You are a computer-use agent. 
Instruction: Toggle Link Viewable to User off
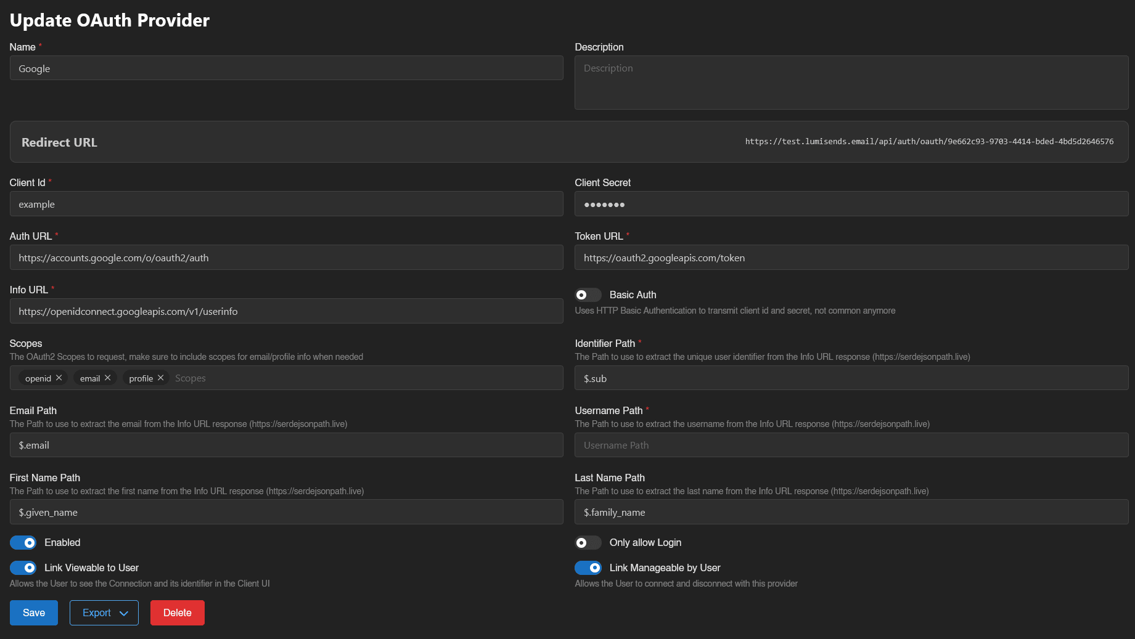pyautogui.click(x=23, y=568)
